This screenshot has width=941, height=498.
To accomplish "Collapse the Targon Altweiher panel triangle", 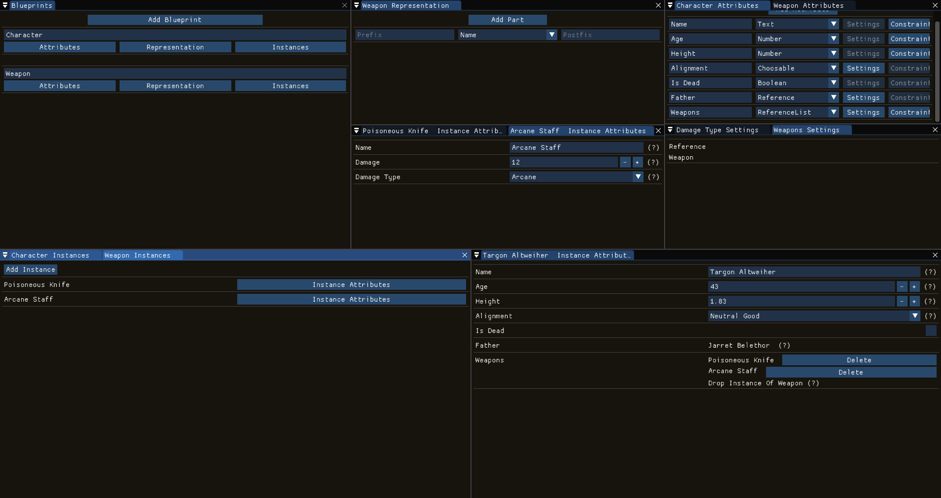I will tap(476, 255).
